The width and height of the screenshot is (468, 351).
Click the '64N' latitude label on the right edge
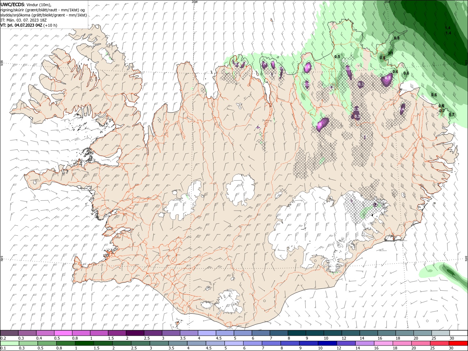(466, 258)
